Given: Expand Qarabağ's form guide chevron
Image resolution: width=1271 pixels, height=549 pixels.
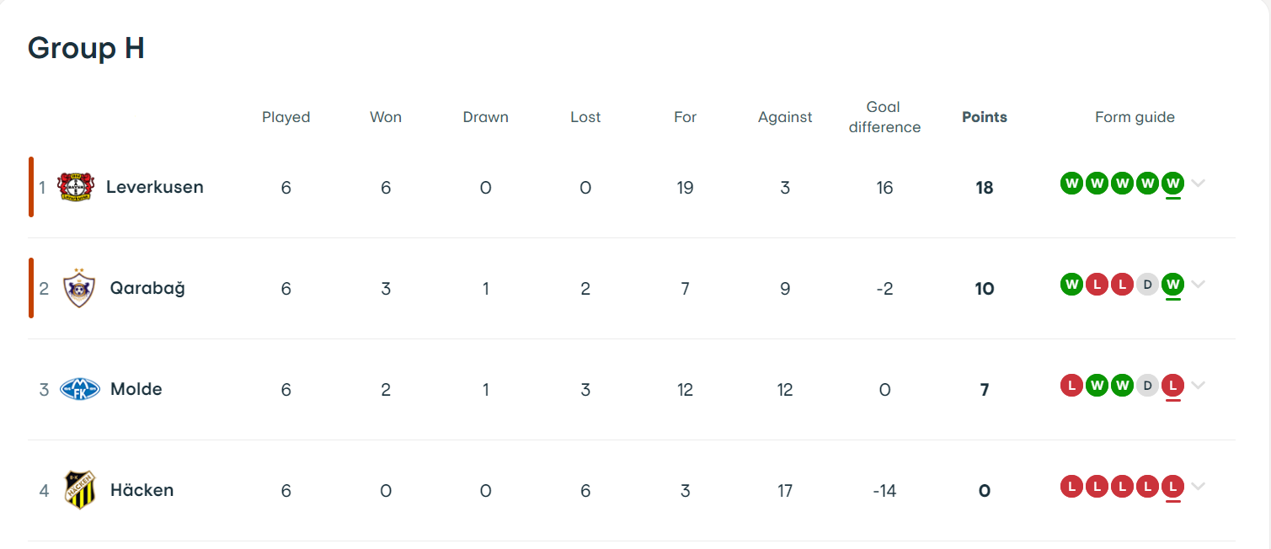Looking at the screenshot, I should coord(1199,284).
